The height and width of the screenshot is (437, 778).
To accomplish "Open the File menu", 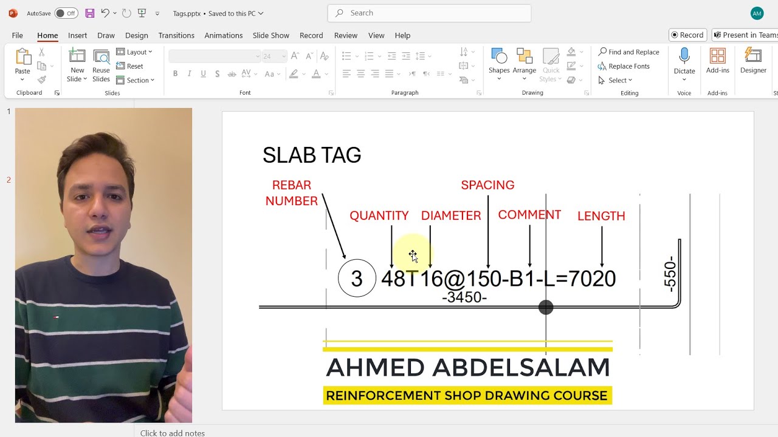I will [x=18, y=35].
